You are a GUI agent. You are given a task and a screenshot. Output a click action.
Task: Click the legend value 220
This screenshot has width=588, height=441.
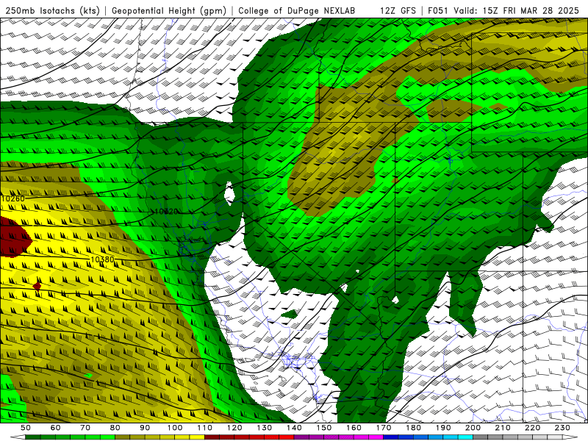click(532, 428)
